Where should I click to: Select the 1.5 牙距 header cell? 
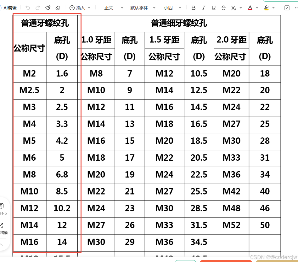[164, 40]
